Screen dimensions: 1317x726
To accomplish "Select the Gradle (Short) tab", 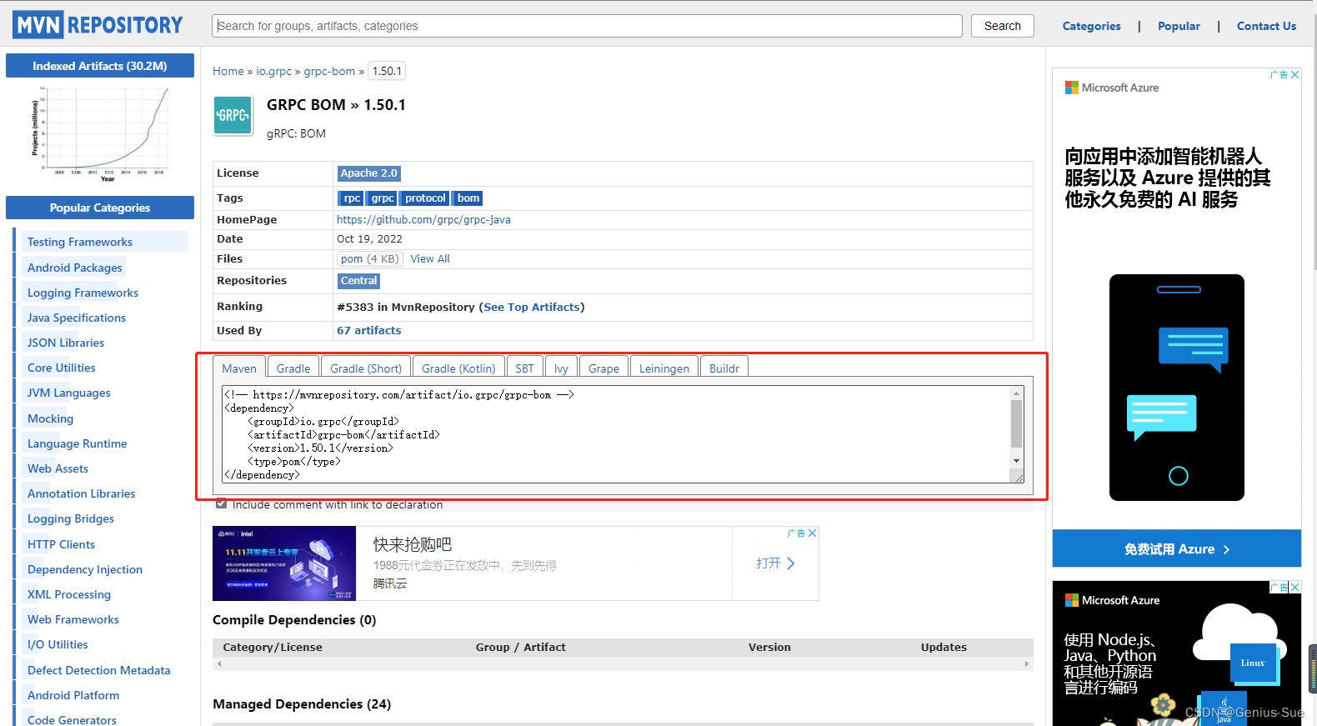I will (366, 368).
